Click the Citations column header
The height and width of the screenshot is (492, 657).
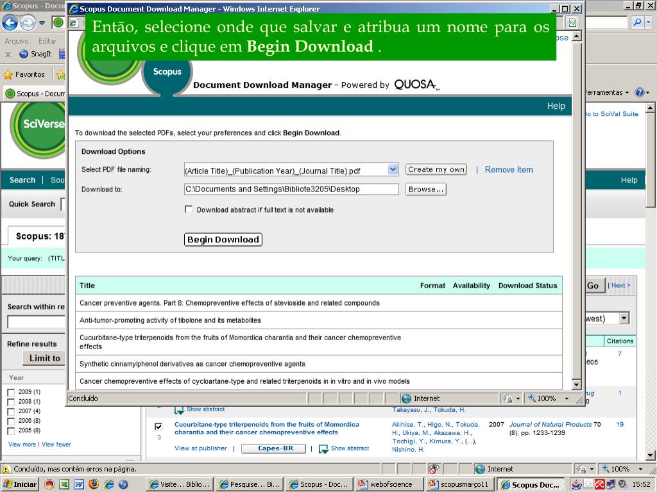point(620,341)
